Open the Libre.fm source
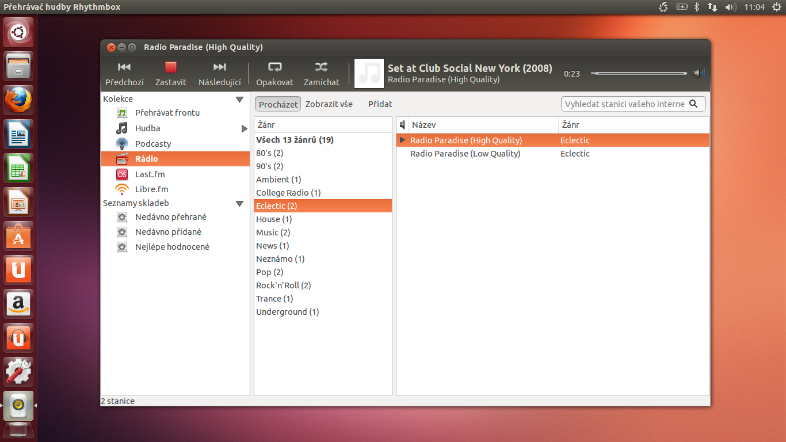Viewport: 786px width, 442px height. (x=151, y=189)
